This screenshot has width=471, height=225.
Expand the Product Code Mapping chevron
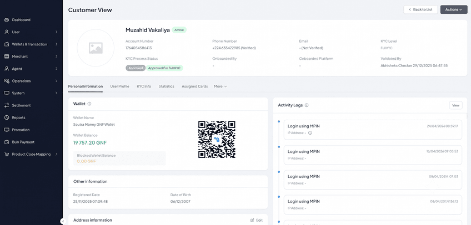tap(57, 154)
